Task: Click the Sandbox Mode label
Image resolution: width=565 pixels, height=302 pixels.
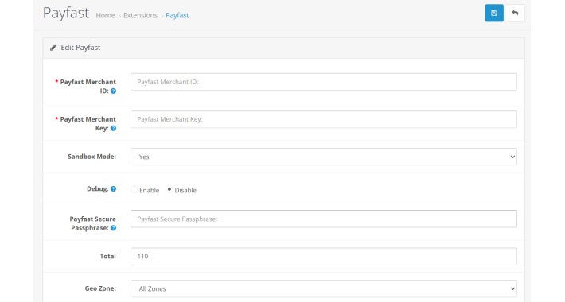Action: pyautogui.click(x=92, y=157)
